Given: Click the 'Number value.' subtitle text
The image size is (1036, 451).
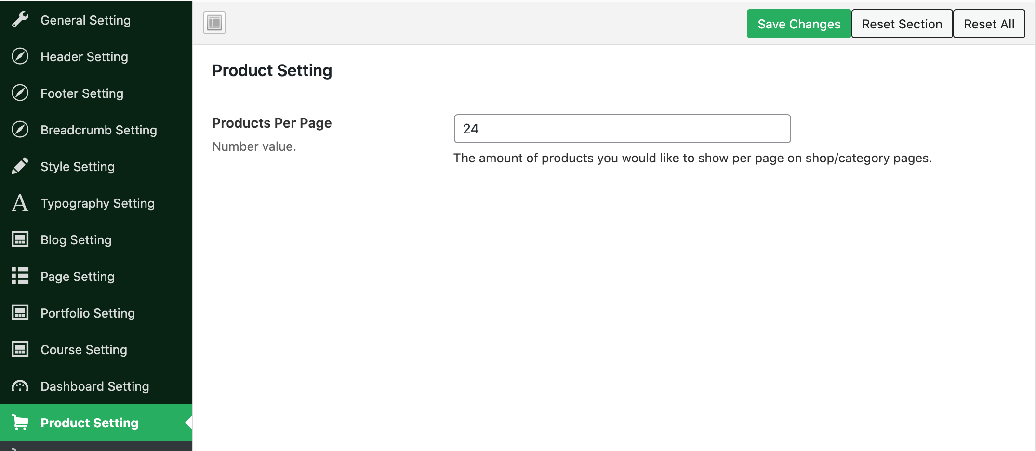Looking at the screenshot, I should click(254, 146).
